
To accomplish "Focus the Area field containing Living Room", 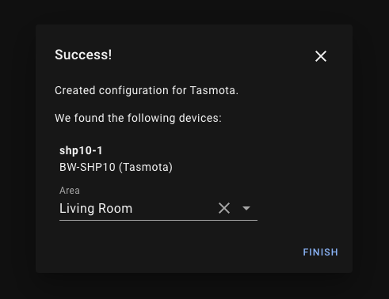I will coord(158,202).
